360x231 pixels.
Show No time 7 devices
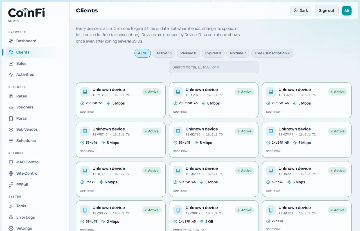[238, 53]
